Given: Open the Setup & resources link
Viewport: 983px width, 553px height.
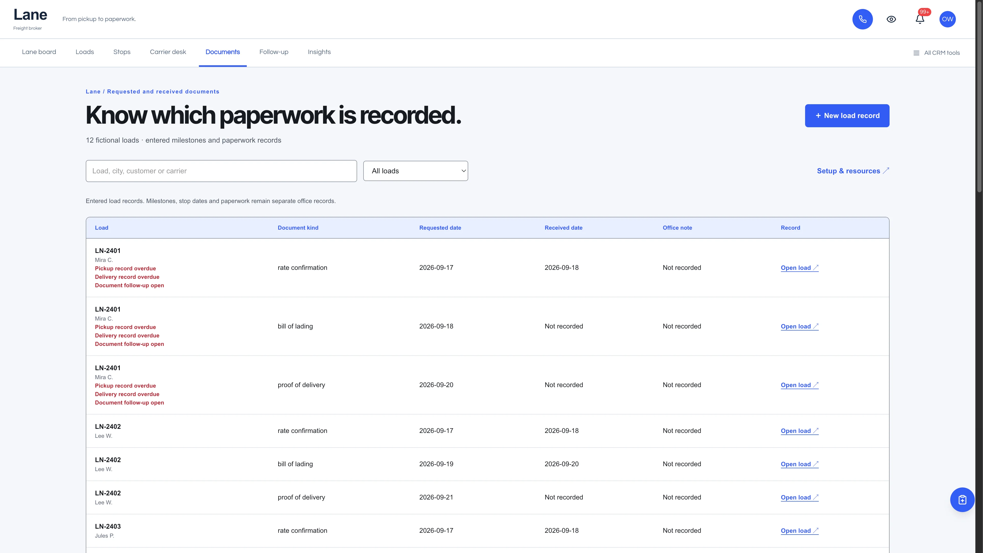Looking at the screenshot, I should [x=853, y=171].
